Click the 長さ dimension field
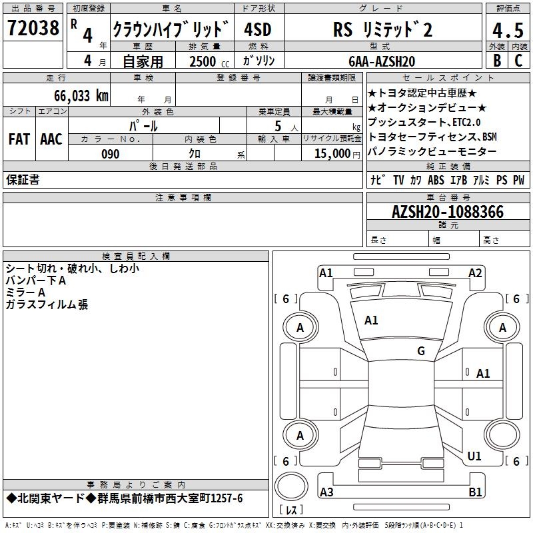The width and height of the screenshot is (533, 533). (x=398, y=240)
